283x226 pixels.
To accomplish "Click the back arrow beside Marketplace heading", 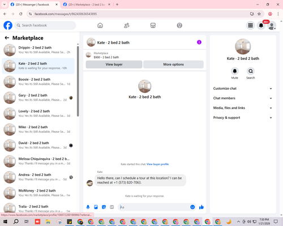I will click(7, 38).
